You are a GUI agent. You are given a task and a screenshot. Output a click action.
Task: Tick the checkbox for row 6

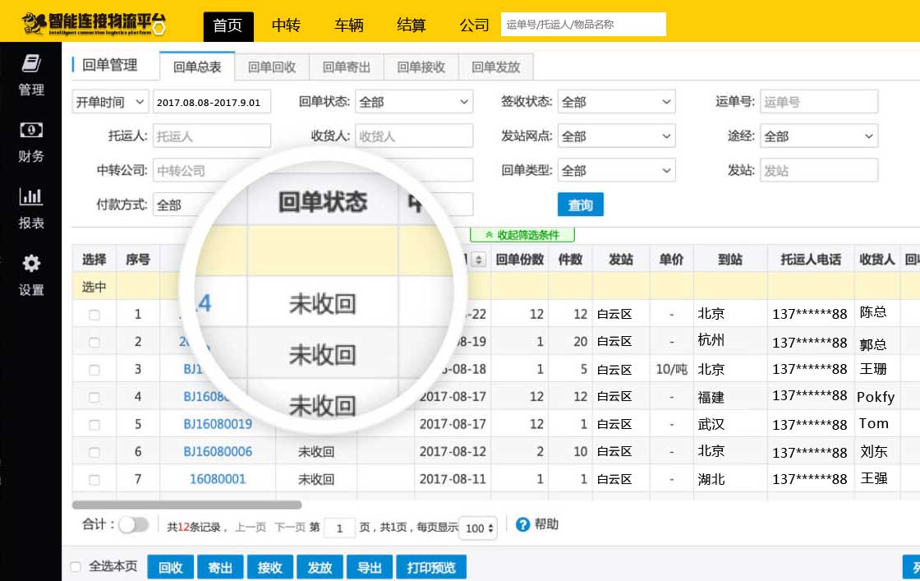click(x=94, y=452)
